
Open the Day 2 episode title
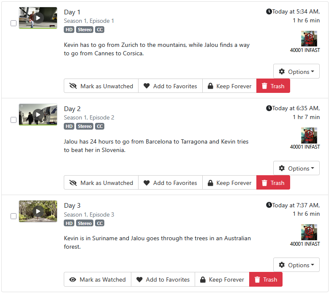tap(72, 109)
